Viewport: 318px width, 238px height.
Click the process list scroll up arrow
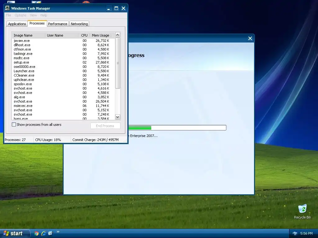pos(118,35)
